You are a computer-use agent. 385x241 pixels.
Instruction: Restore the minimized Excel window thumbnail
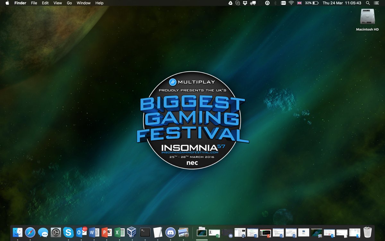click(214, 233)
